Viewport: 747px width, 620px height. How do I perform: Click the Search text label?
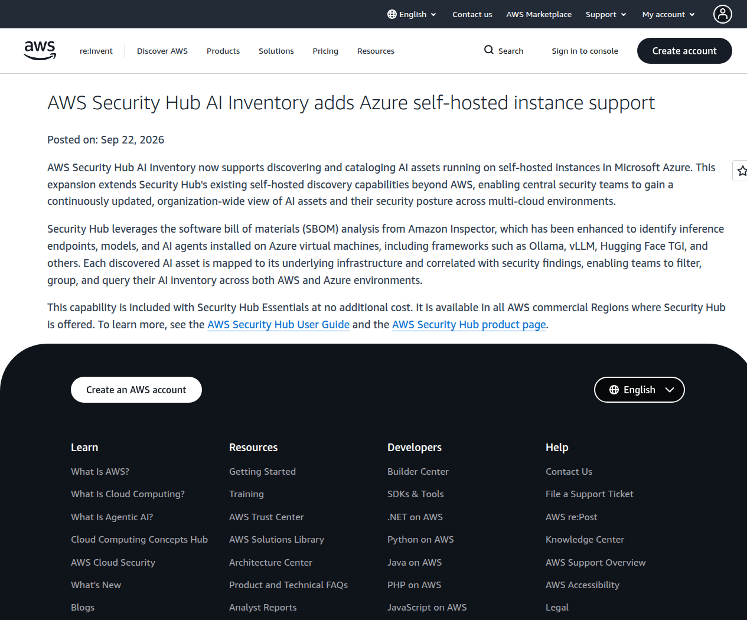511,51
